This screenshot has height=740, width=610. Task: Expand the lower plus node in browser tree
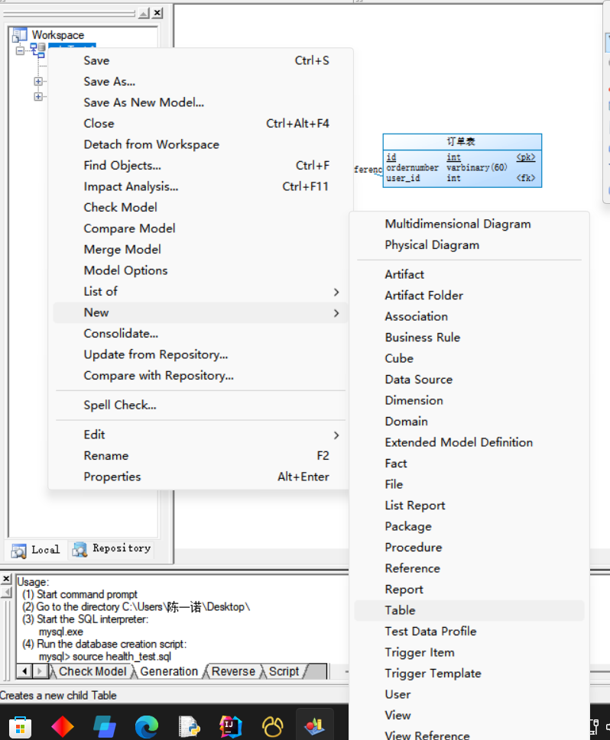[38, 96]
